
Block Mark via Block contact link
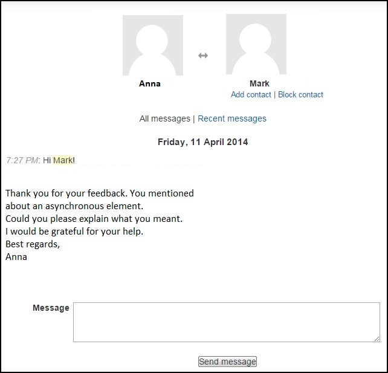coord(300,94)
